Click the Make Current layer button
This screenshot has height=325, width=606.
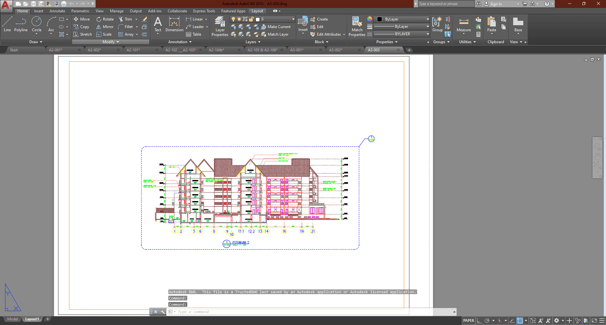pos(276,27)
